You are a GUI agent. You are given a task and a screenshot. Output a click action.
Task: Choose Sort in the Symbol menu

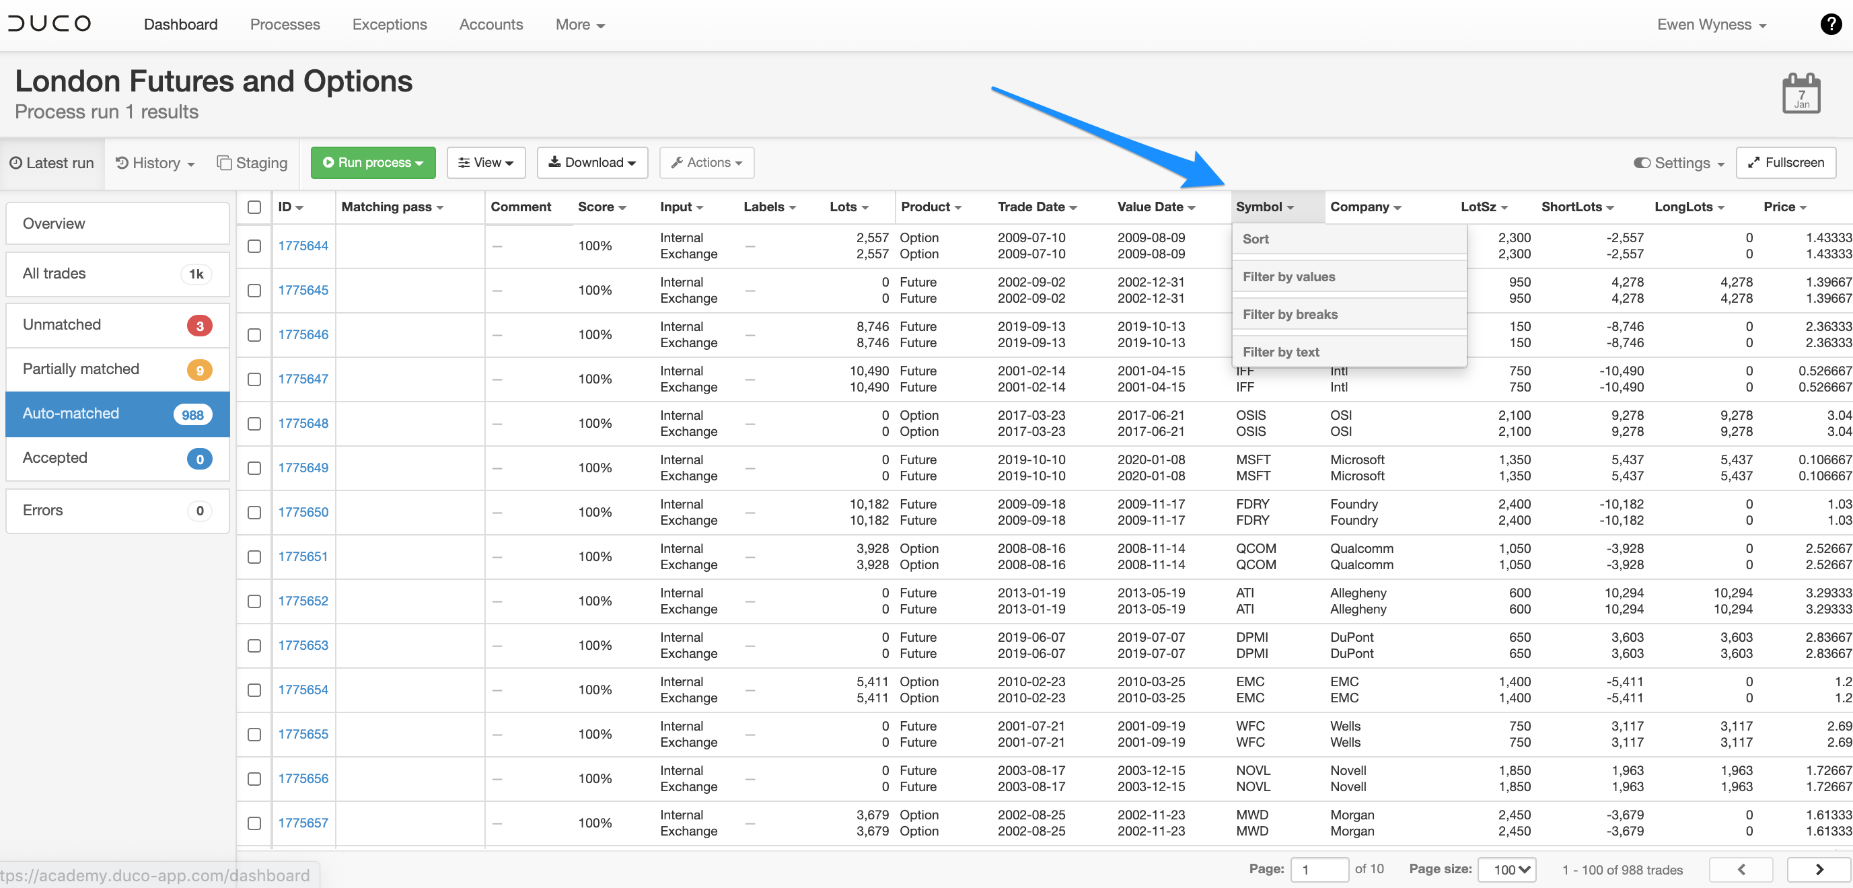(1349, 239)
